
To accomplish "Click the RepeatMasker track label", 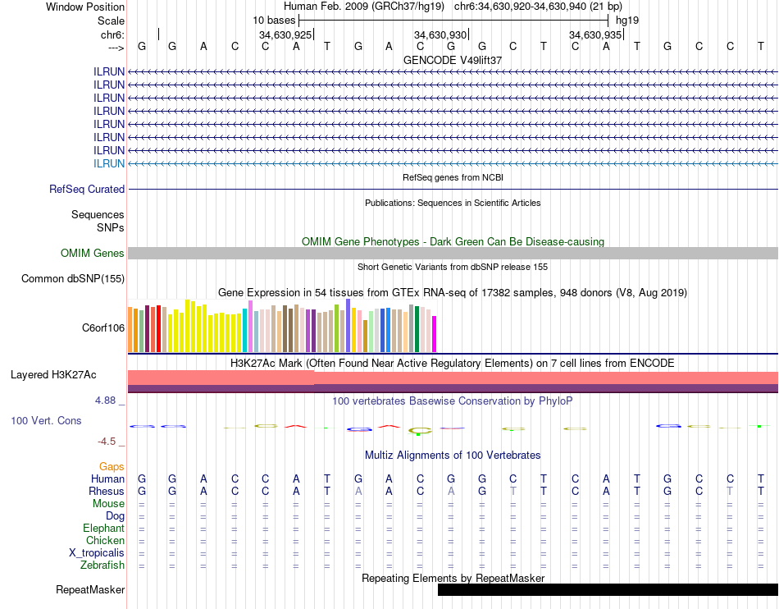I will (x=90, y=589).
